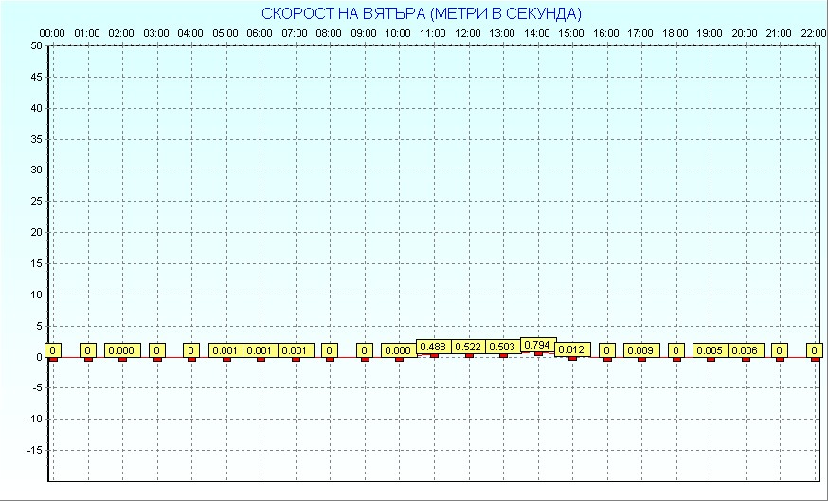
Task: Select the 0.009 value label
Action: pos(640,350)
